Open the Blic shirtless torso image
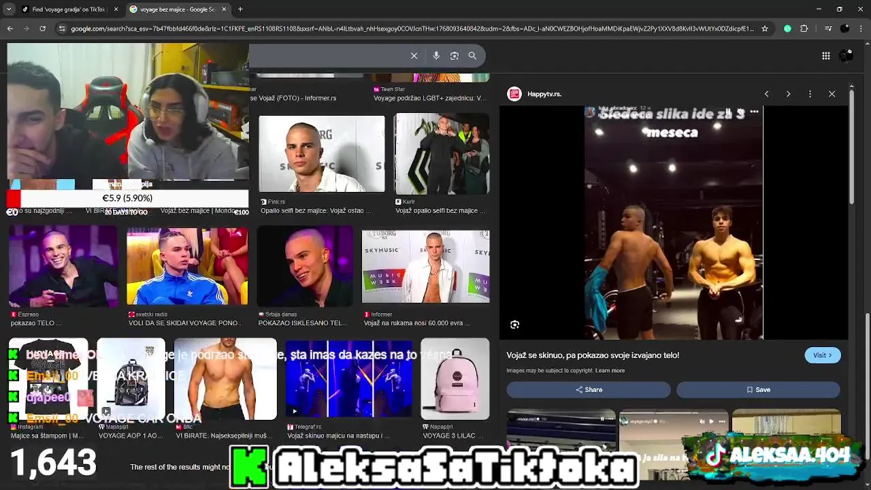This screenshot has height=490, width=871. (x=225, y=378)
